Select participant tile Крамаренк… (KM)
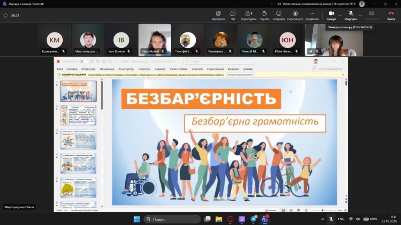The width and height of the screenshot is (401, 225). [x=55, y=40]
